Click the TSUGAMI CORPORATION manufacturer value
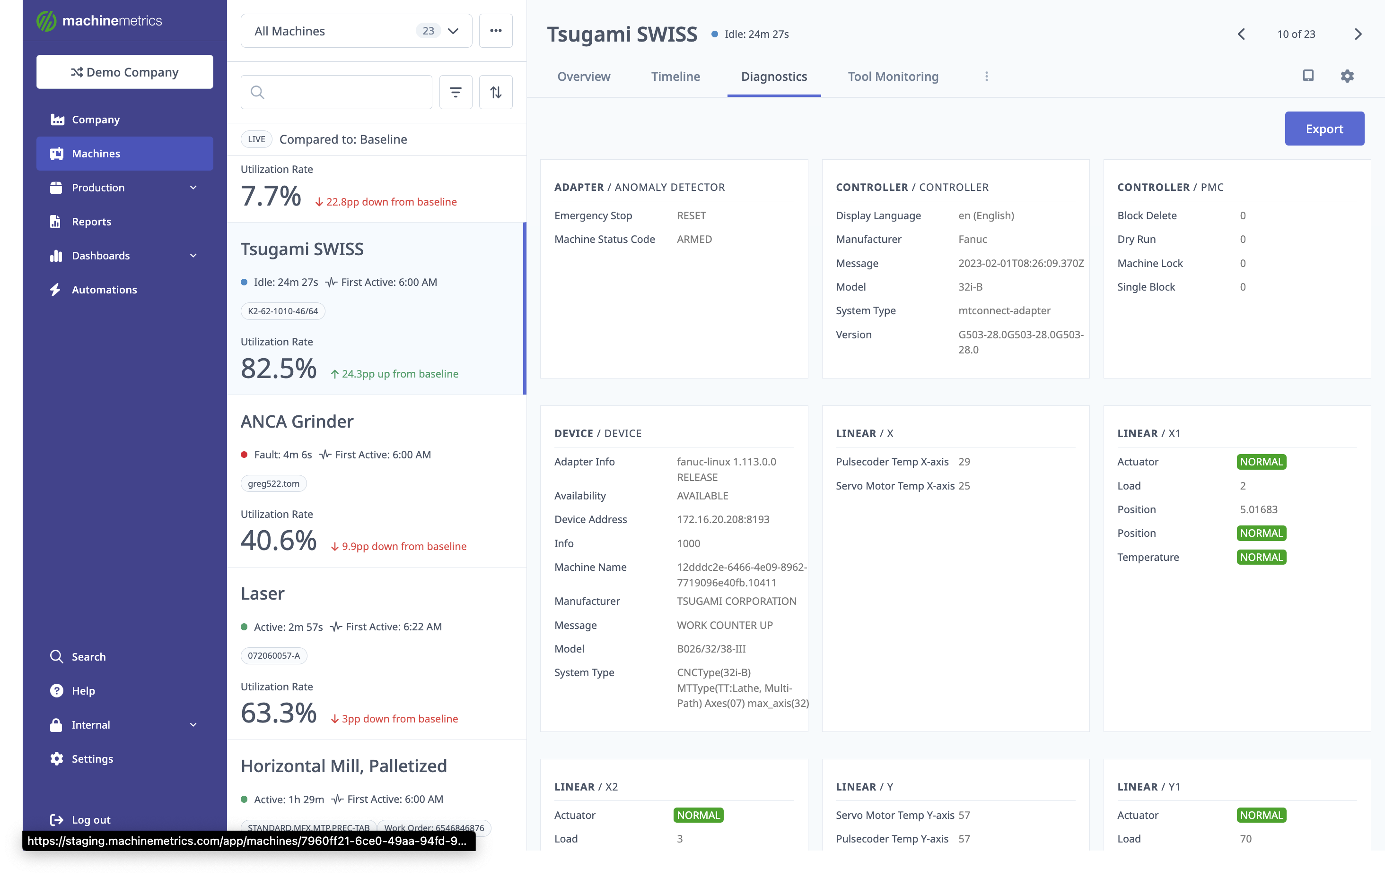1385x877 pixels. [x=736, y=601]
